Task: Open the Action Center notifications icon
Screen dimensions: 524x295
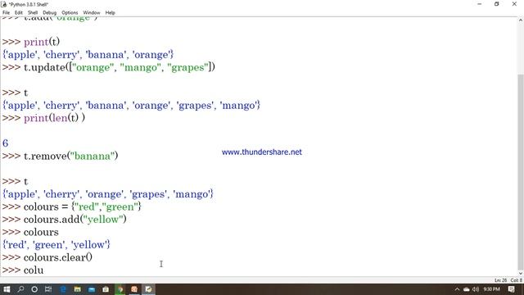Action: click(x=511, y=289)
